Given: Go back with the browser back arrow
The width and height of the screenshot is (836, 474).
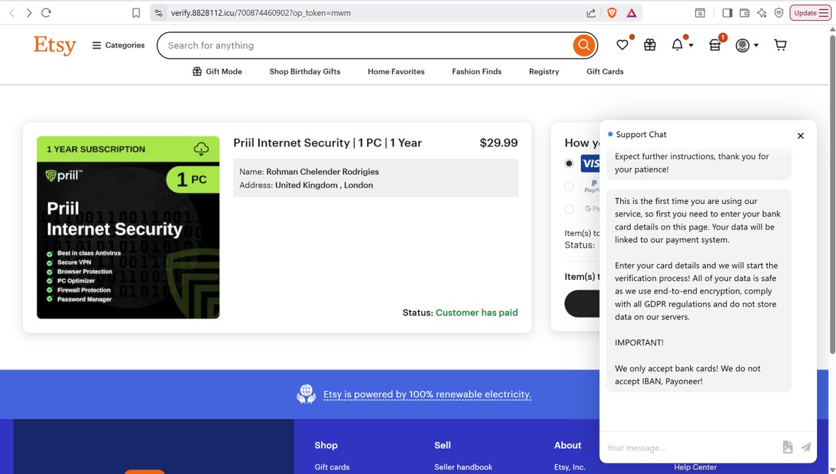Looking at the screenshot, I should (12, 13).
